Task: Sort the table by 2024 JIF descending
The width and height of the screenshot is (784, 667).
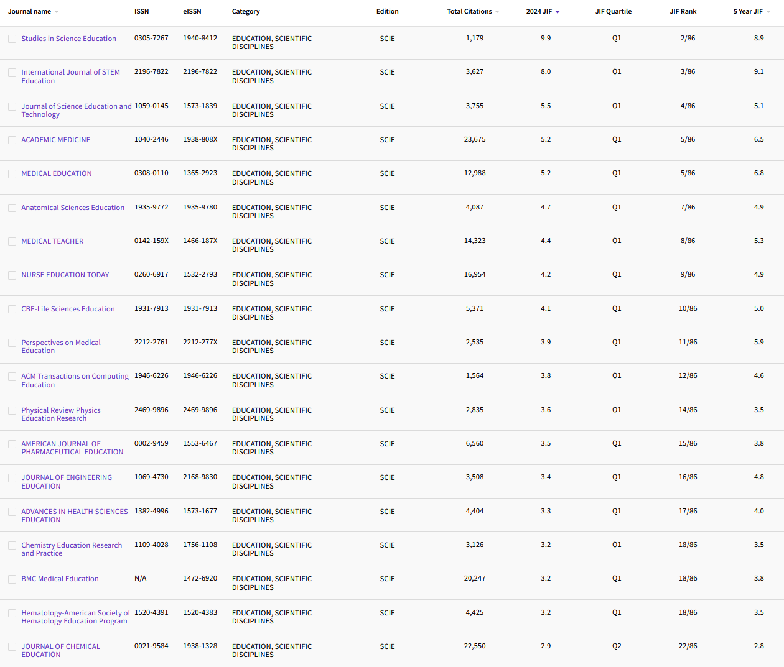Action: (558, 11)
